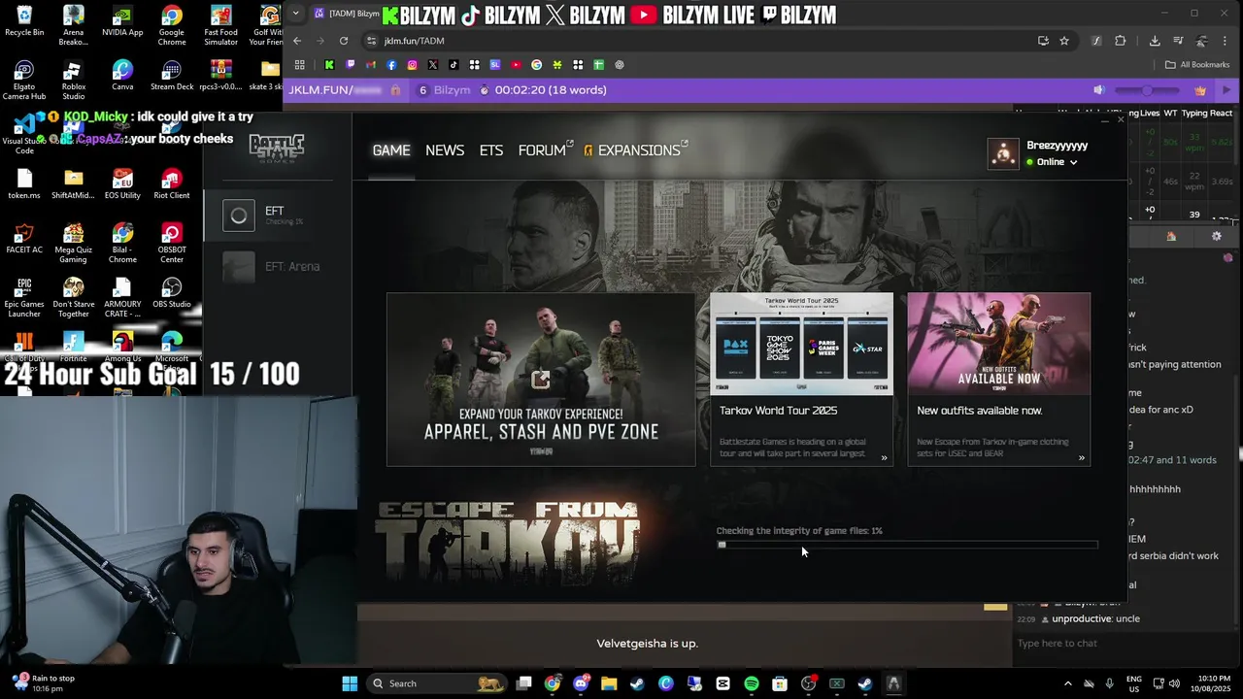Screen dimensions: 1243x699
Task: Open NVIDIA App desktop shortcut
Action: [x=122, y=20]
